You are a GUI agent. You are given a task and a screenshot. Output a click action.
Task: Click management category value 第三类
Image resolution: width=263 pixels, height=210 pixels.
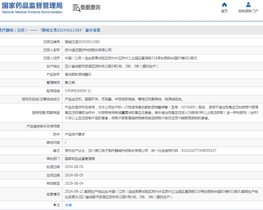[70, 83]
